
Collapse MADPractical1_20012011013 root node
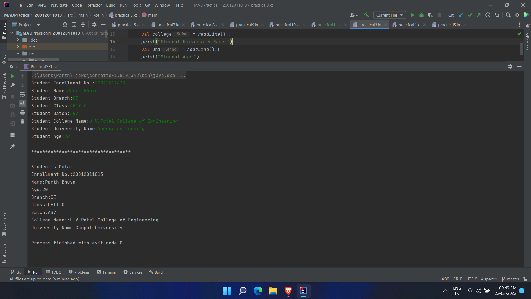point(12,33)
